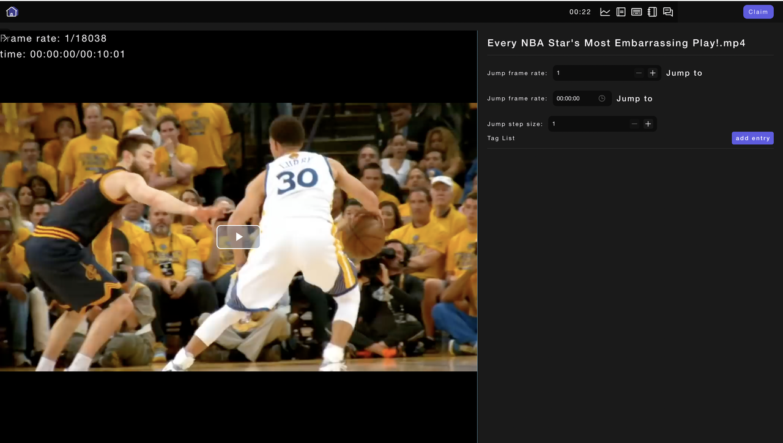Go to the home page icon
Viewport: 783px width, 443px height.
[x=12, y=12]
